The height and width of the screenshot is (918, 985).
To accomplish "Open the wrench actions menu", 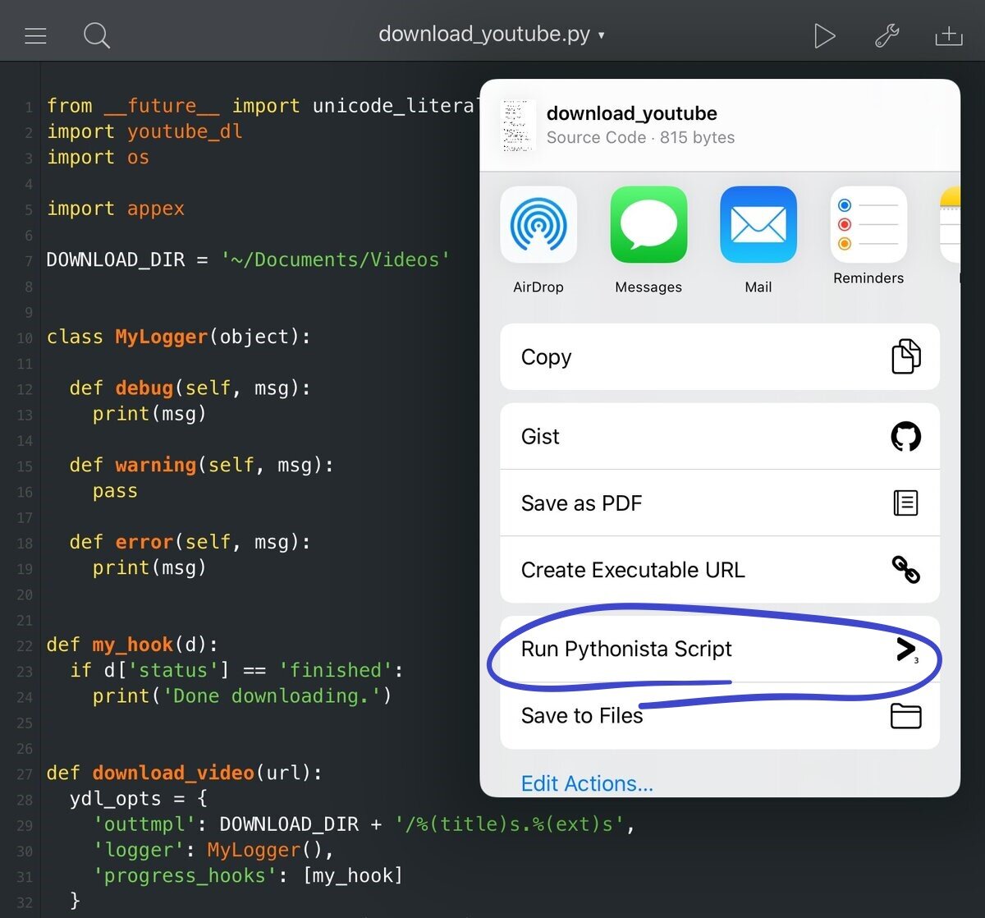I will point(886,34).
